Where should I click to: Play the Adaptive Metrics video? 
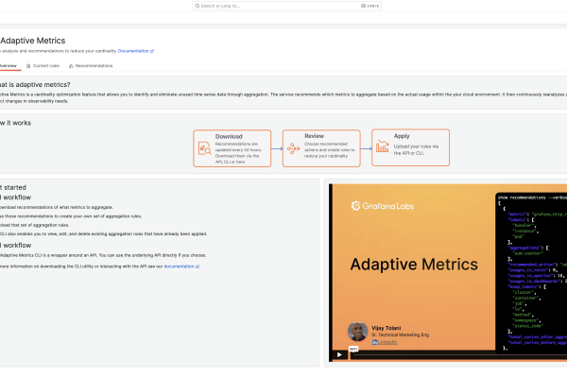339,355
